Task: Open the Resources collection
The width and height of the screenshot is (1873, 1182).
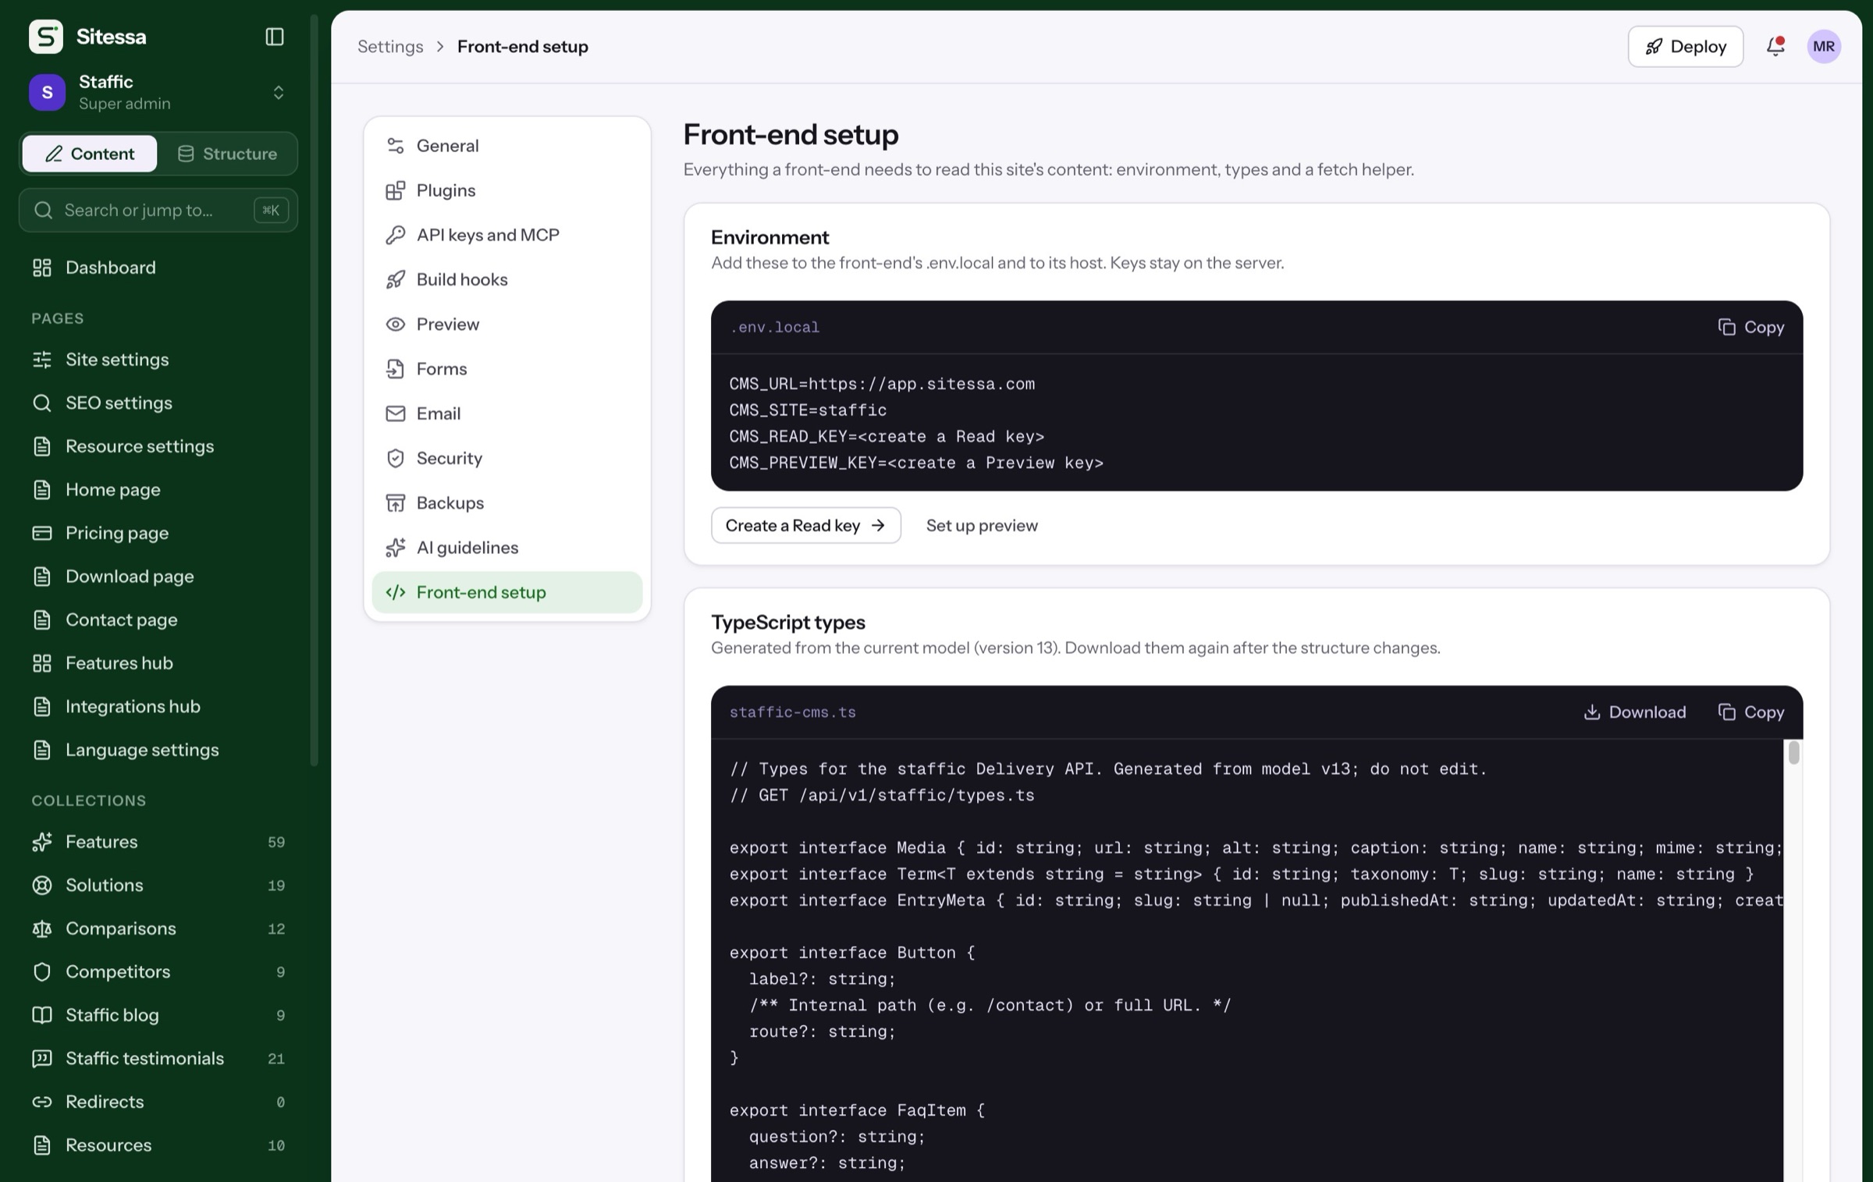Action: point(158,1145)
